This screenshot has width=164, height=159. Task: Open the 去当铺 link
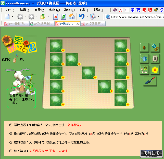point(63,151)
